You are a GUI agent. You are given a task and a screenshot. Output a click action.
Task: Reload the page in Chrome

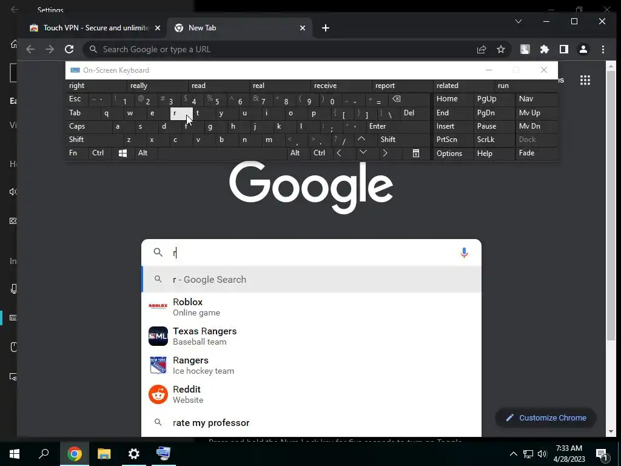69,49
